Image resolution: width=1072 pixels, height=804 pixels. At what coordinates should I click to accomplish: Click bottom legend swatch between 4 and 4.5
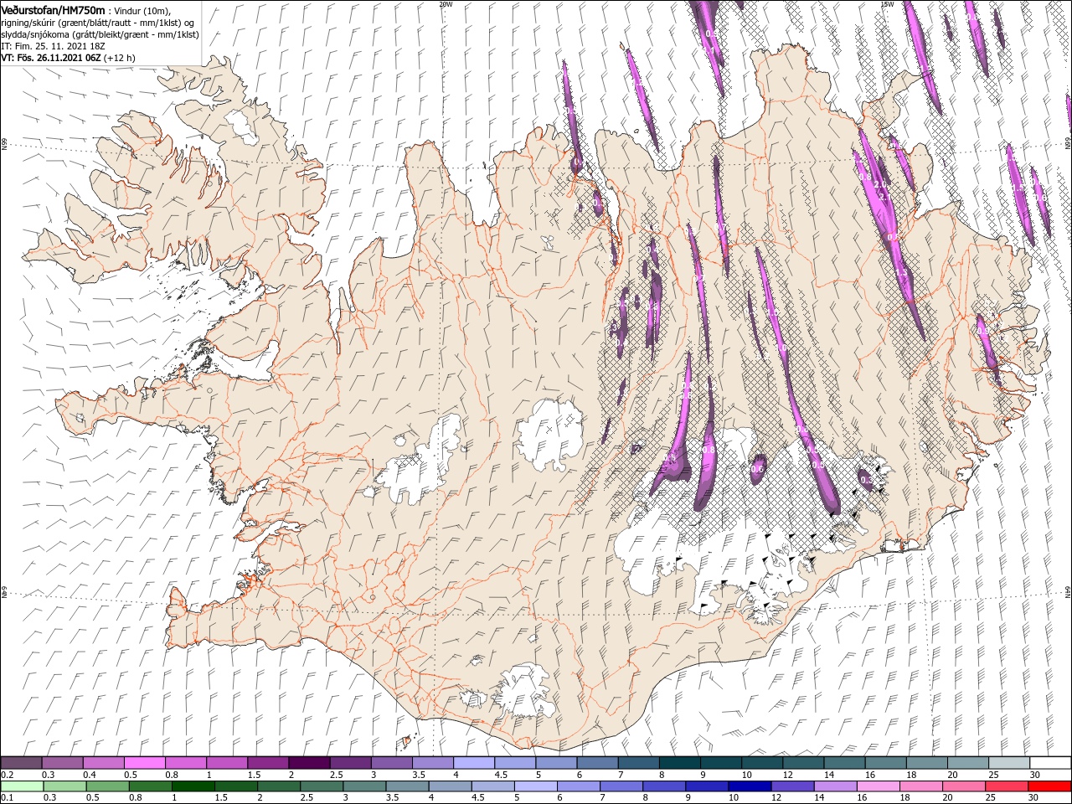coord(452,786)
